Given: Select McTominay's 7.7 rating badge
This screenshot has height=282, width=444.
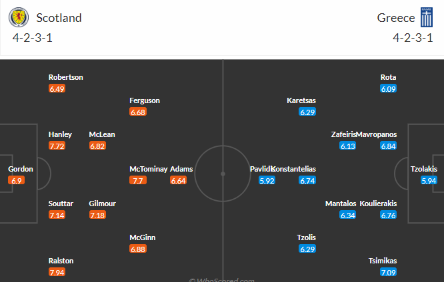Looking at the screenshot, I should 138,180.
